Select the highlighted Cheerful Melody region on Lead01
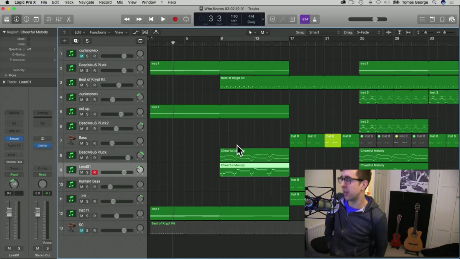This screenshot has height=259, width=460. [x=254, y=170]
